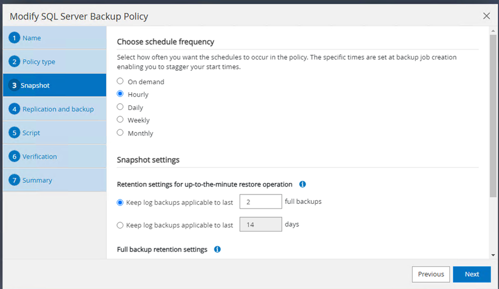Screen dimensions: 499x289
Task: Close the Modify SQL Server Backup Policy dialog
Action: pyautogui.click(x=487, y=16)
